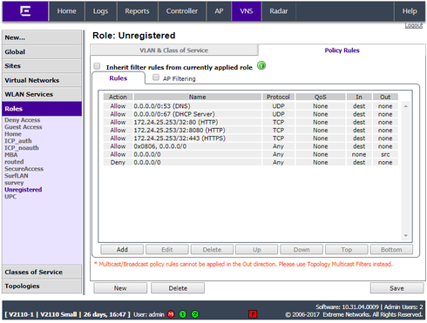The width and height of the screenshot is (427, 323).
Task: Open the VNS menu
Action: coord(247,11)
